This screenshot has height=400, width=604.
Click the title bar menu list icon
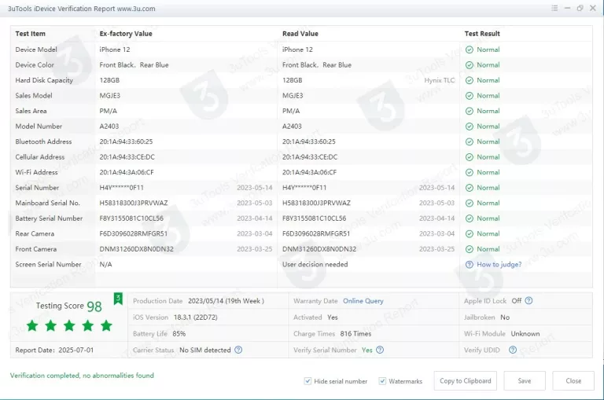(554, 8)
